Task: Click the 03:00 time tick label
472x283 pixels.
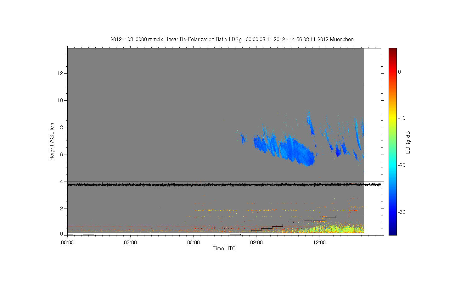Action: coord(130,242)
